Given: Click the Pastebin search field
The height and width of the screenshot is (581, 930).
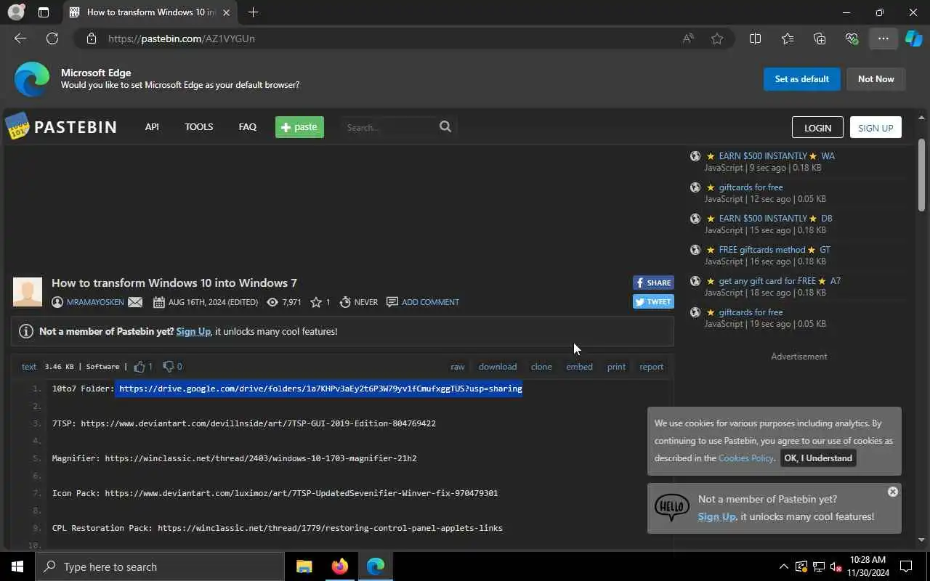Looking at the screenshot, I should click(390, 127).
